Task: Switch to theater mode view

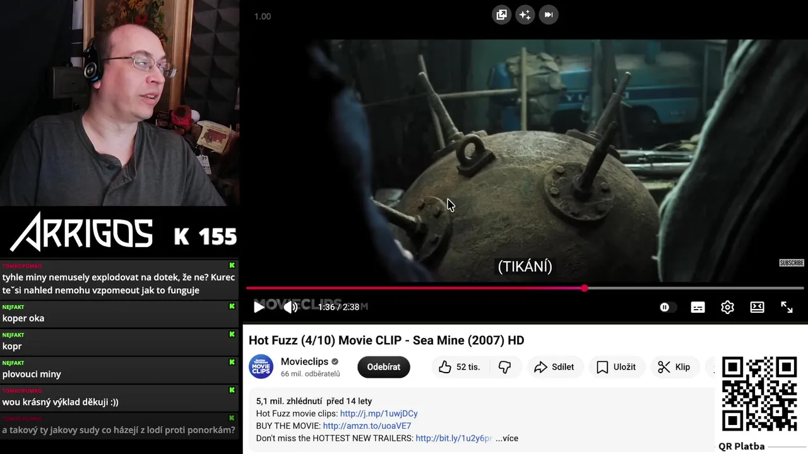Action: [757, 307]
